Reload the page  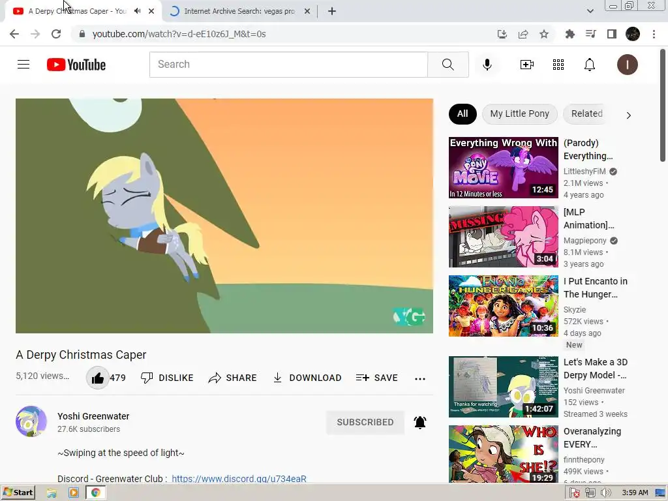point(56,34)
